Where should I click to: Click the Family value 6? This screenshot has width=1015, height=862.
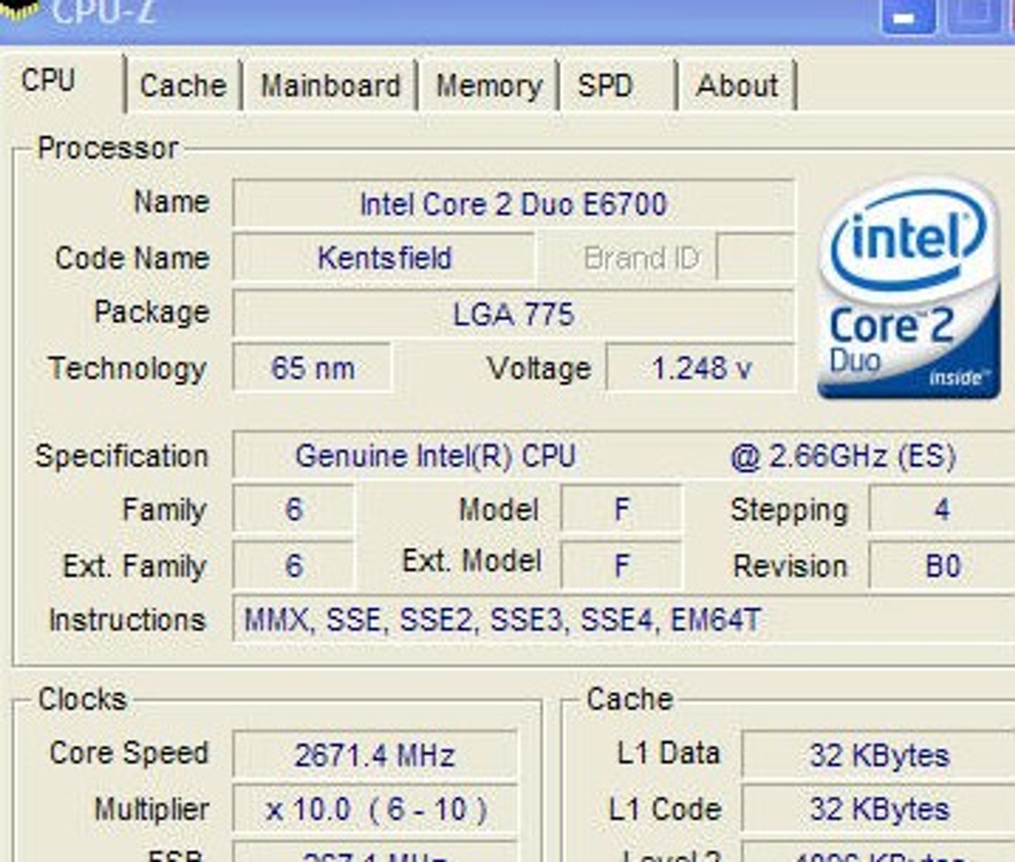294,509
